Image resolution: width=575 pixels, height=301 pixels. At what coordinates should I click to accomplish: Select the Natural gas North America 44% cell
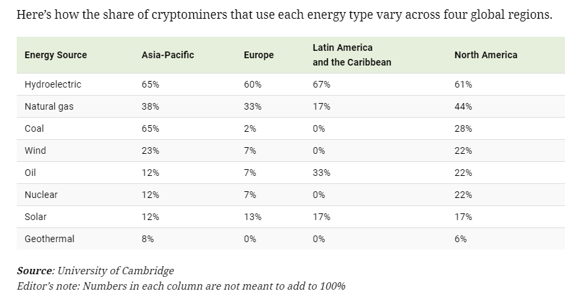(x=463, y=106)
